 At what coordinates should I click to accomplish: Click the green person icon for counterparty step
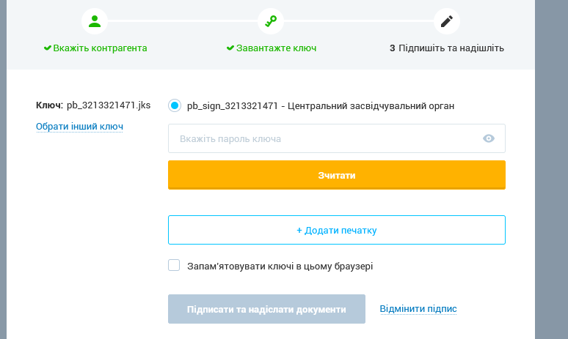(x=95, y=21)
